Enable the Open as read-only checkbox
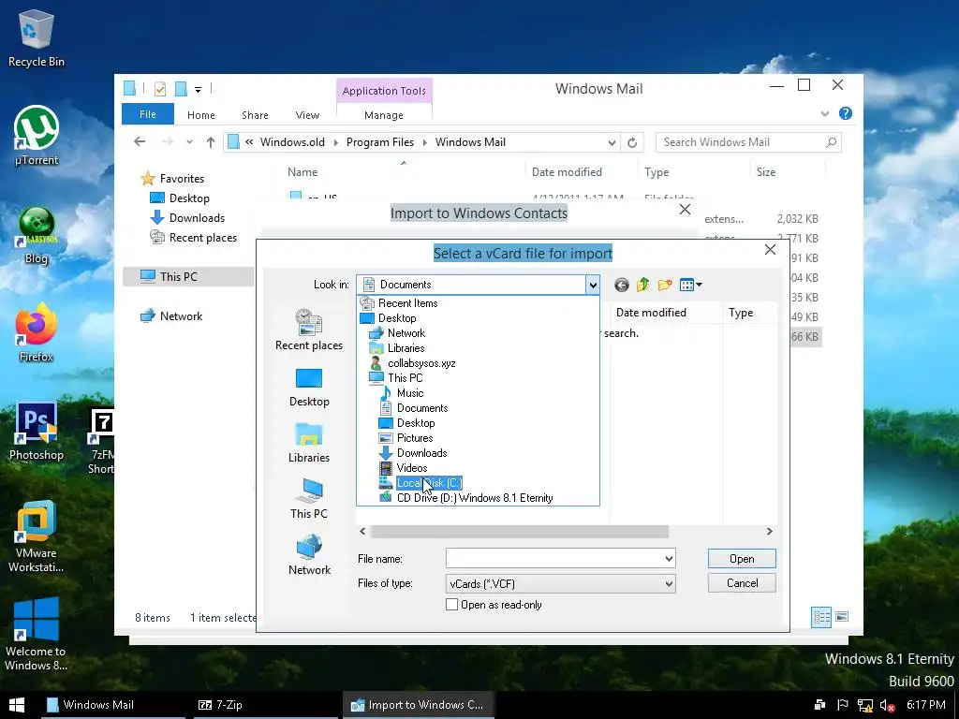Image resolution: width=959 pixels, height=719 pixels. 452,605
